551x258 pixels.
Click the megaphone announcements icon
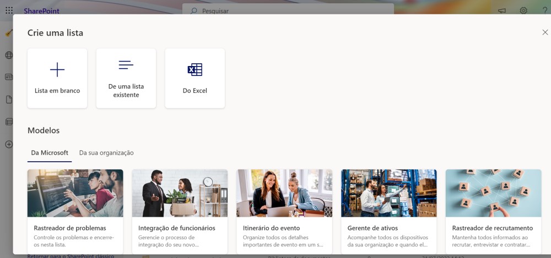click(502, 10)
